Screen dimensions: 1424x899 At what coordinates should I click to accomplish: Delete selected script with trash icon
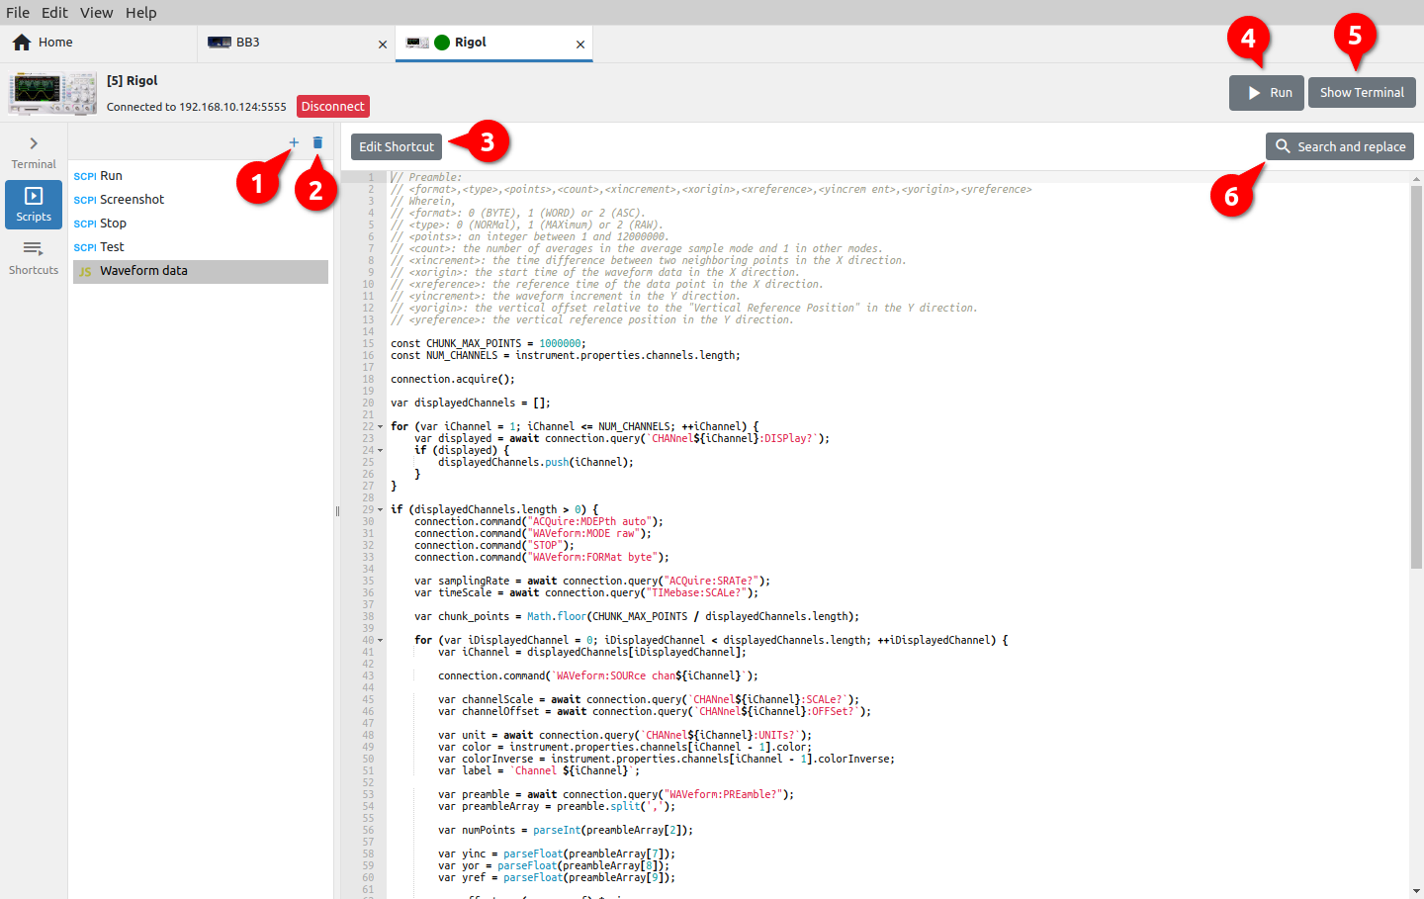[x=317, y=142]
